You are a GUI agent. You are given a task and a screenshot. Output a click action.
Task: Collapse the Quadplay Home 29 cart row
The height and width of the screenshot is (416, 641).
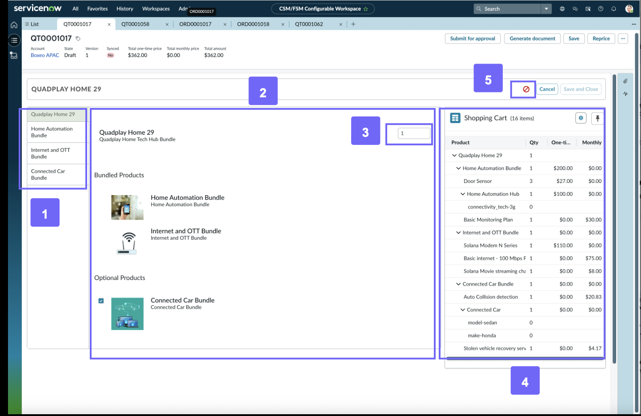coord(454,156)
